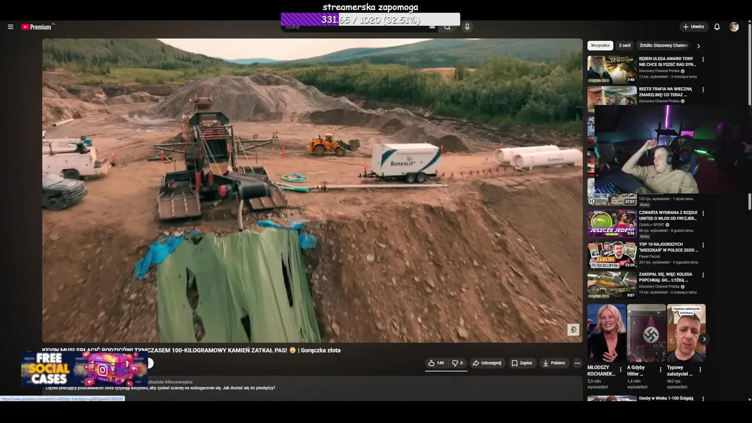Go to YouTube Premium home logo
This screenshot has width=752, height=423.
[x=38, y=27]
